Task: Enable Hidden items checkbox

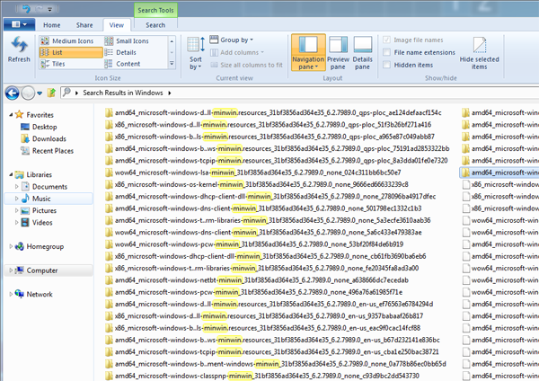Action: 386,65
